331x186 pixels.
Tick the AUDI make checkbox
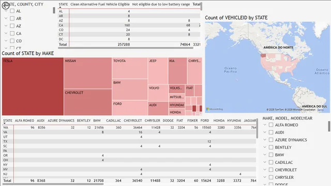click(x=271, y=132)
